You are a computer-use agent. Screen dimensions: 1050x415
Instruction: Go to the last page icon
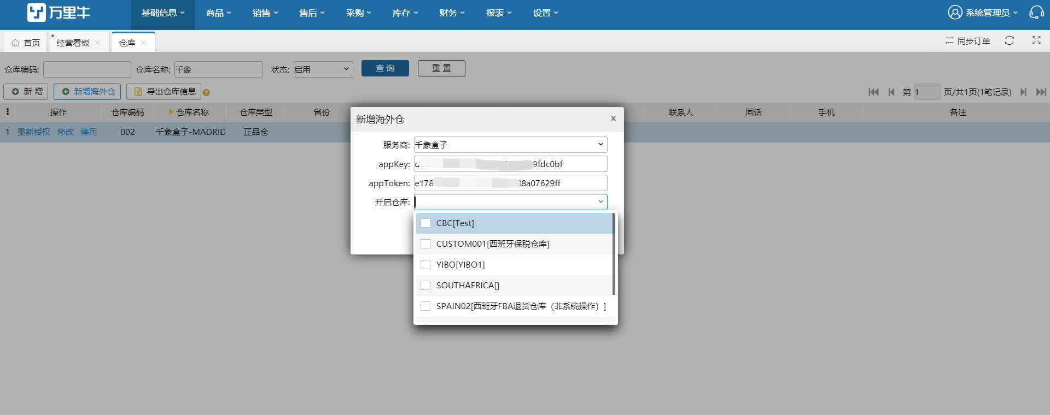click(1041, 92)
